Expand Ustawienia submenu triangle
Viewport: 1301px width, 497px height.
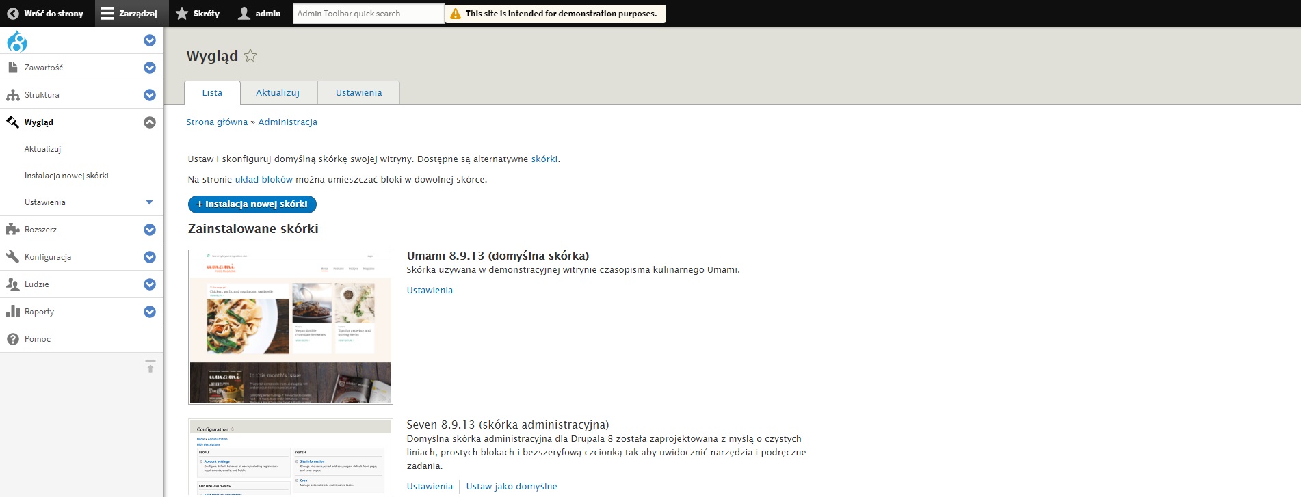click(149, 202)
